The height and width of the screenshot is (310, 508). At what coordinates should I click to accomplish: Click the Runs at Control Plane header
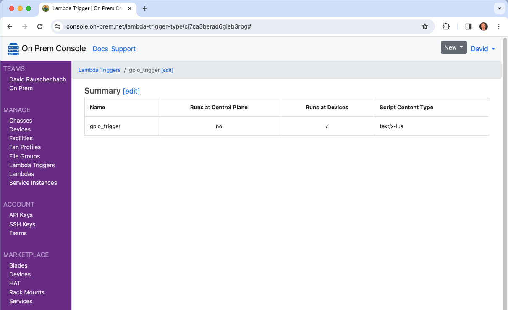click(219, 107)
